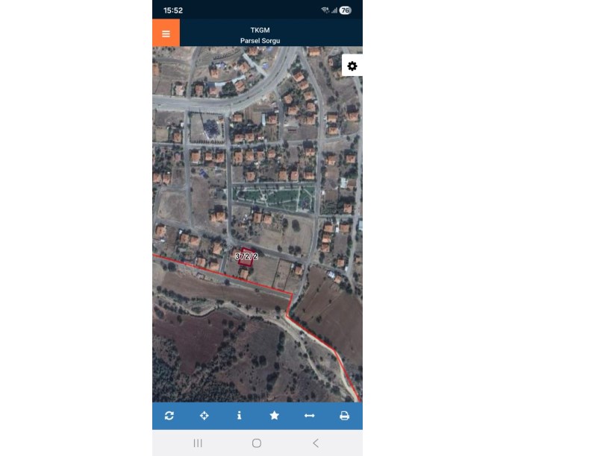Tap the TKGM Parsel Sorgu header title
Screen dimensions: 609x456
pyautogui.click(x=260, y=35)
